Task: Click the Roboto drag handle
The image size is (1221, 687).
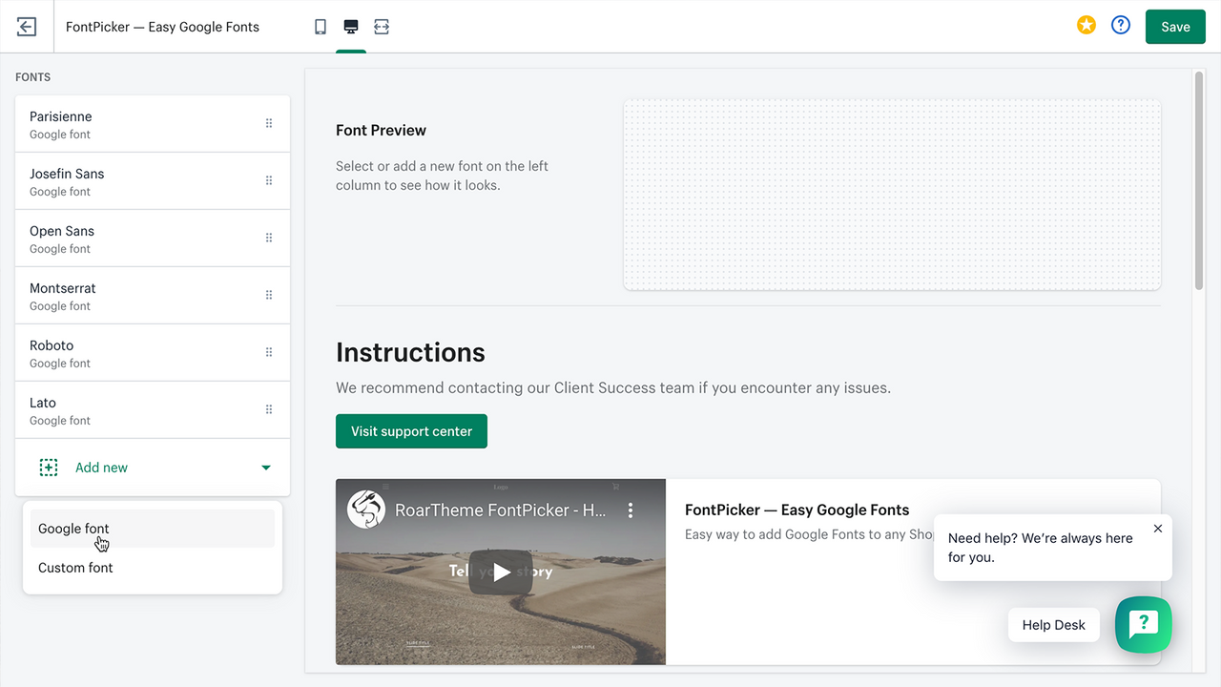Action: tap(269, 352)
